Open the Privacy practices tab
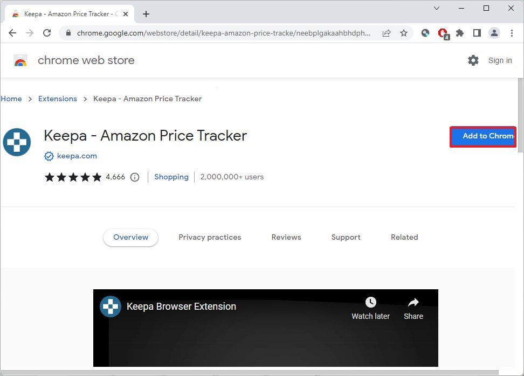 (x=210, y=237)
